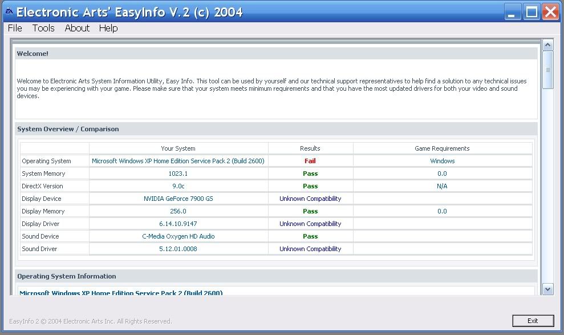Click the 6.14.10.9147 driver version
564x335 pixels.
click(x=178, y=224)
